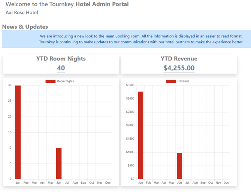Click the $3500 label on Revenue axis
The height and width of the screenshot is (192, 251).
tap(130, 86)
